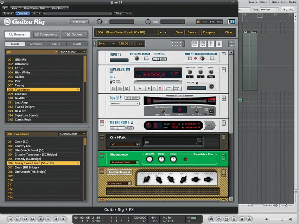
Task: Click Logic transport stop button
Action: (x=40, y=219)
